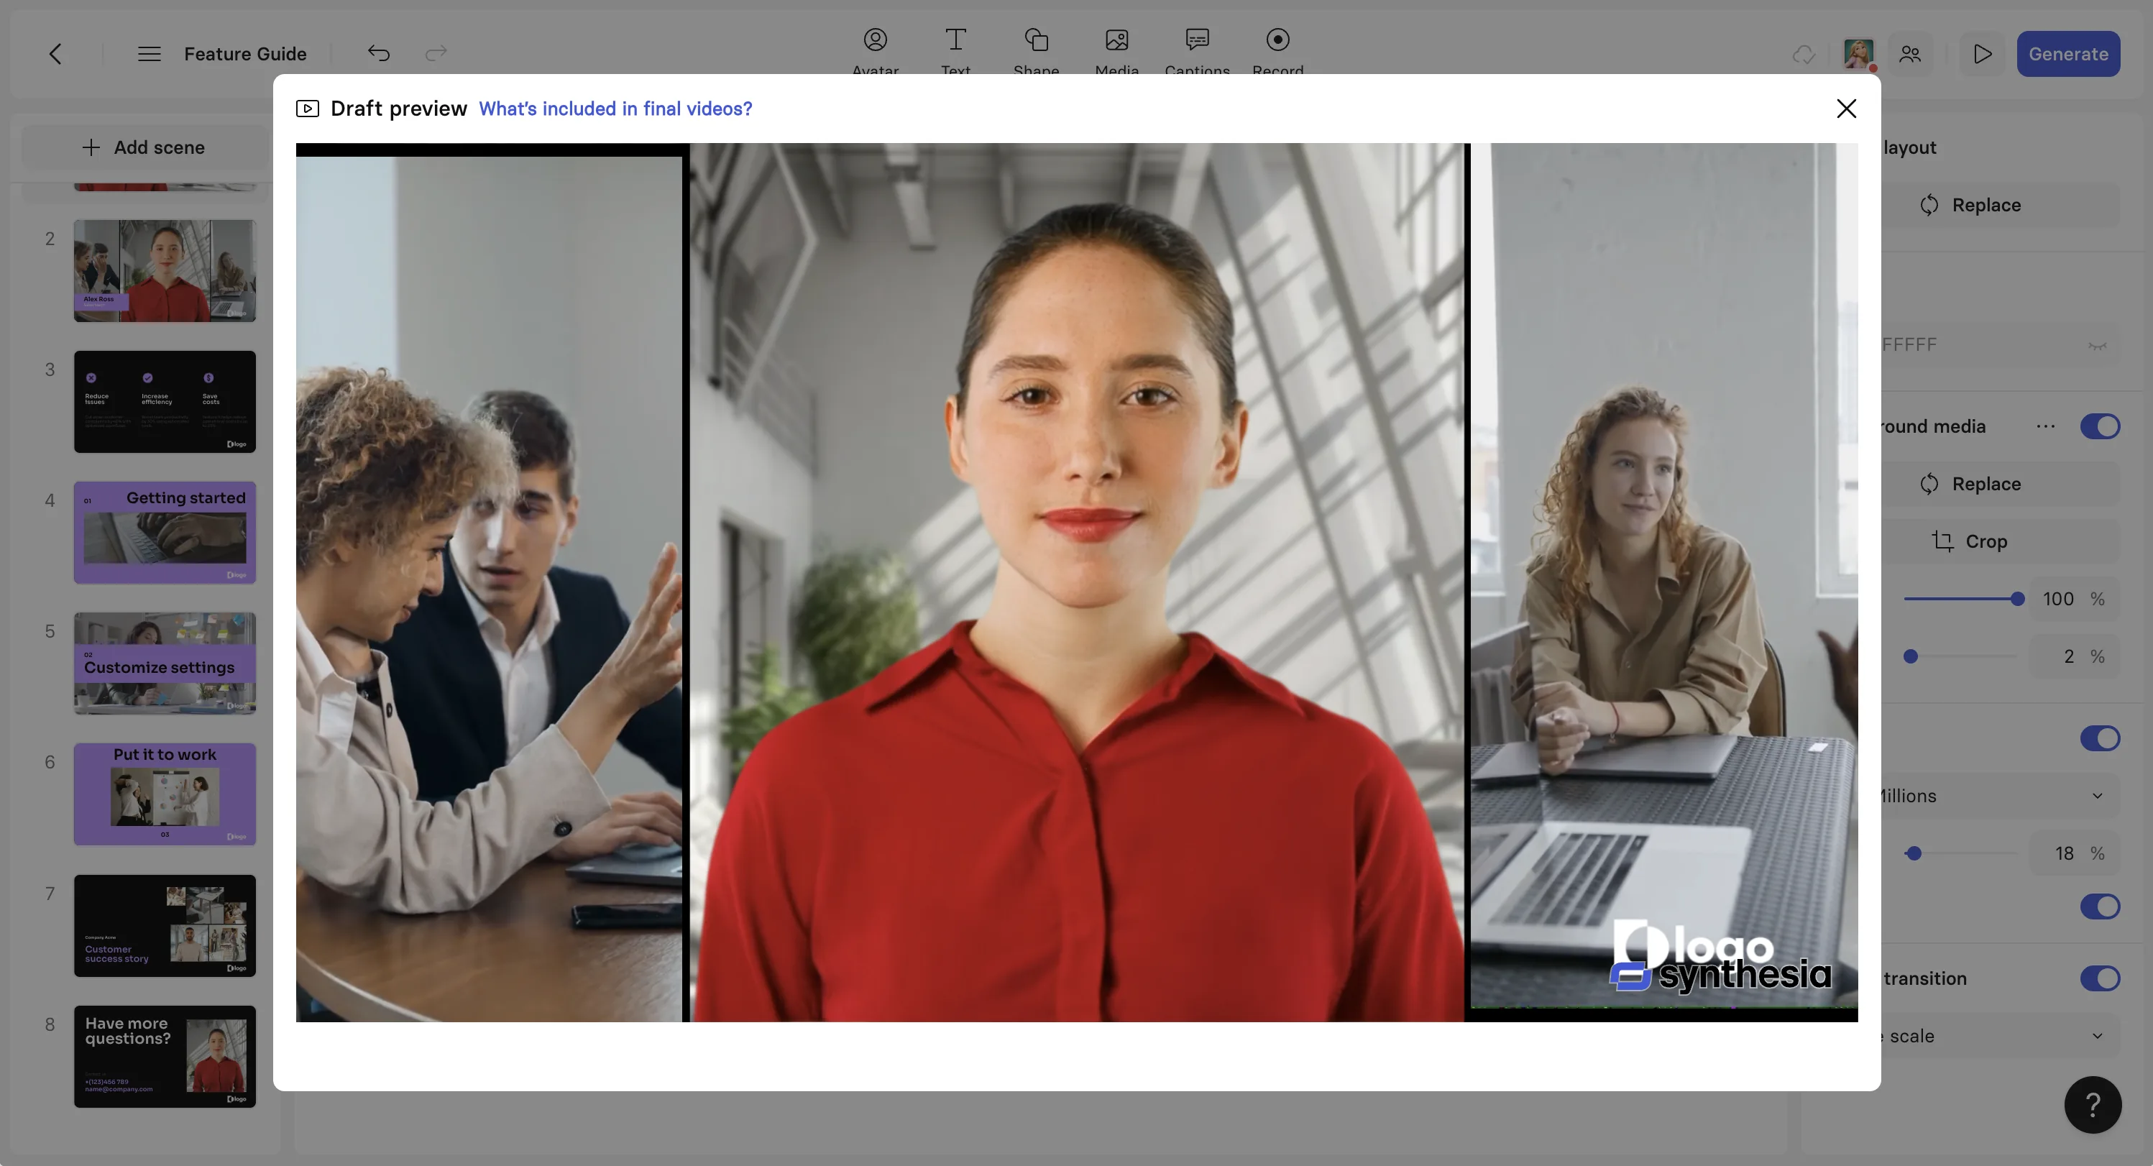Open the hamburger menu beside Feature Guide
This screenshot has width=2153, height=1166.
149,55
